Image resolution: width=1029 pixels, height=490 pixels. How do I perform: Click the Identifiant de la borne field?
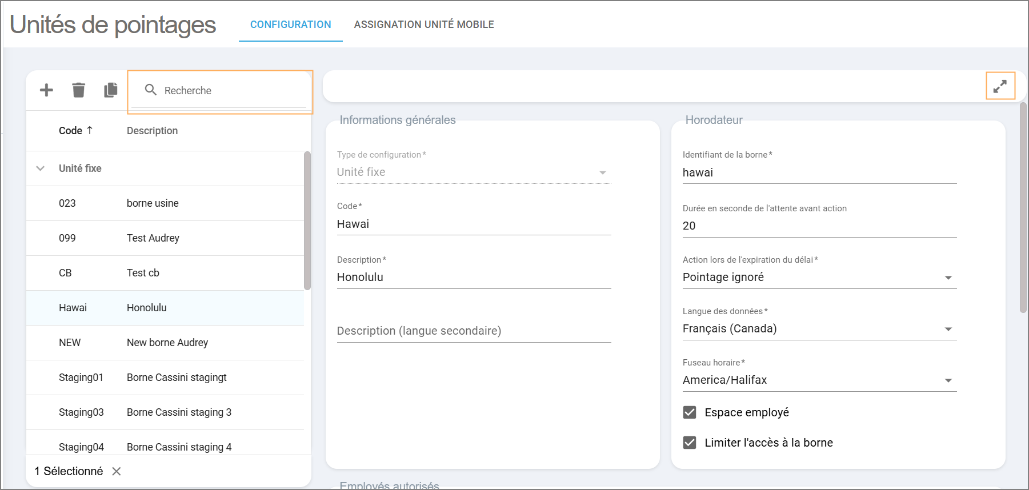pyautogui.click(x=819, y=172)
